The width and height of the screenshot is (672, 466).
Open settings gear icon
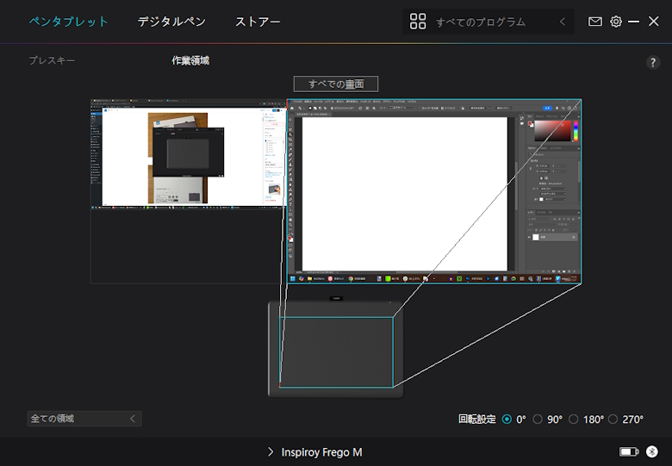616,22
